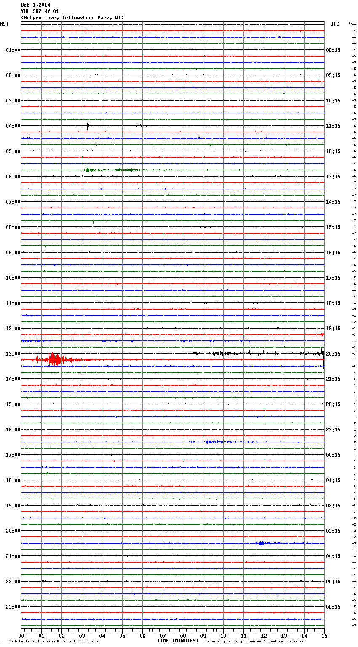Click the "10:15" UTC label
This screenshot has height=647, width=358.
(x=333, y=101)
